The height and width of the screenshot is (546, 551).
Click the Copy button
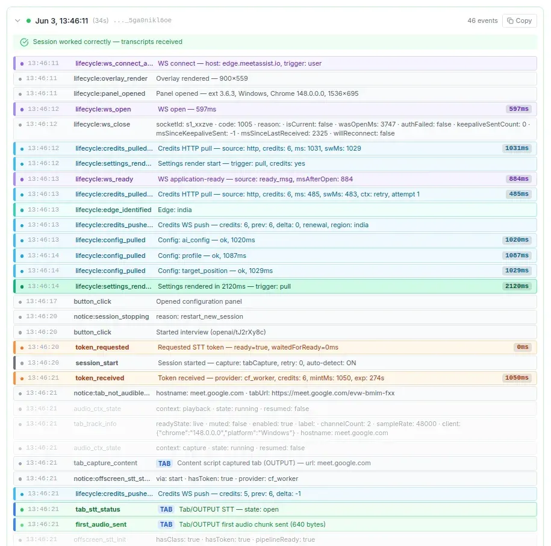tap(519, 20)
